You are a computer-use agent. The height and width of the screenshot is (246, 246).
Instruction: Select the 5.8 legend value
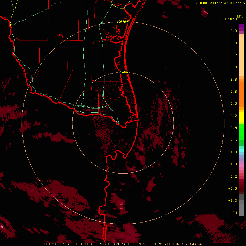coord(234,92)
